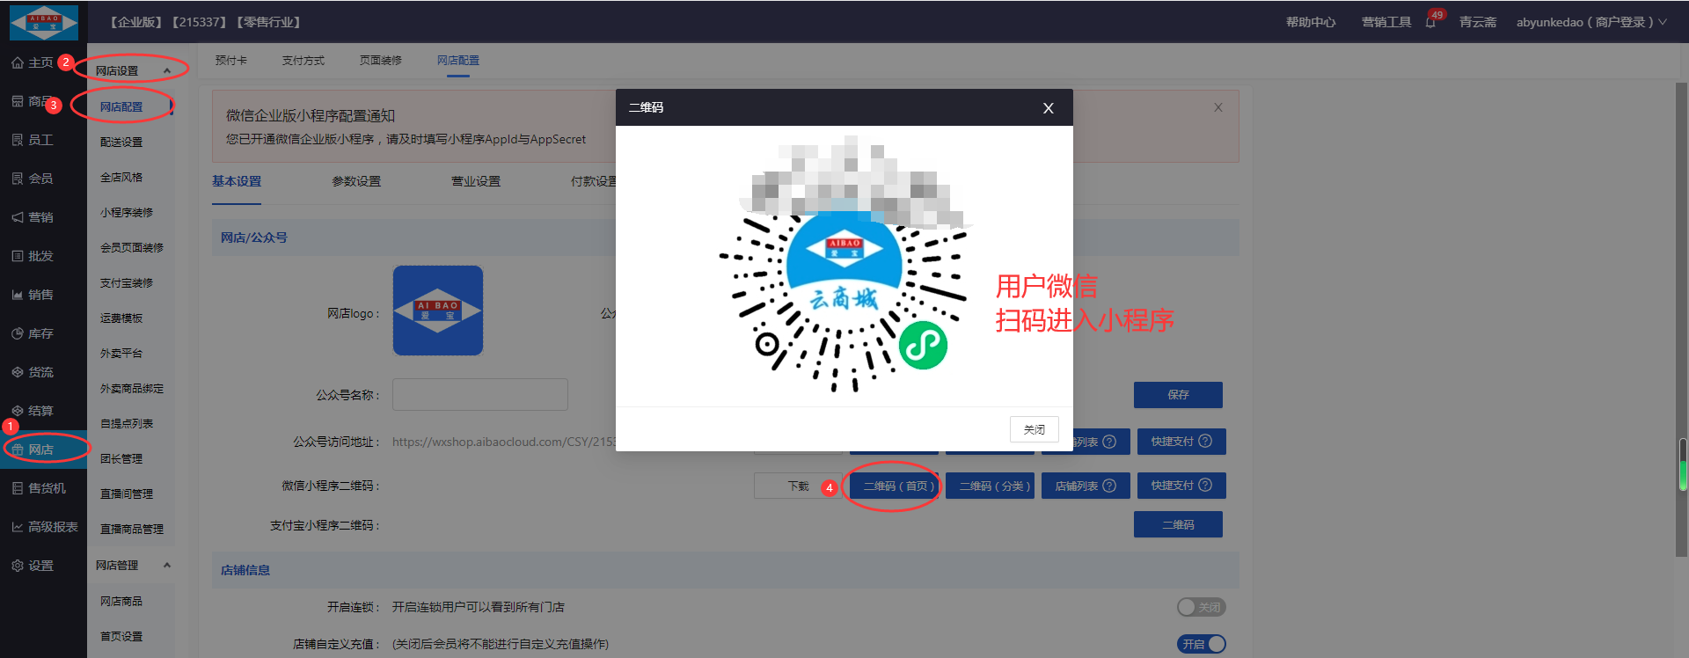Open the abyunkedao account dropdown

pyautogui.click(x=1590, y=23)
